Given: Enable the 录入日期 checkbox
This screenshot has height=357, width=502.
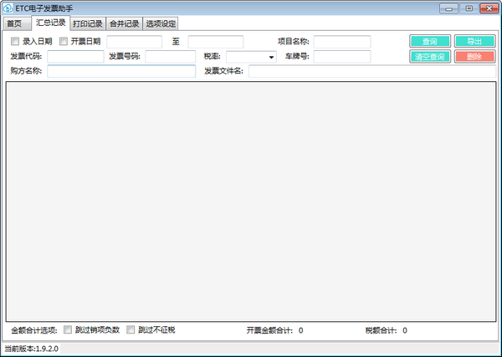Looking at the screenshot, I should click(15, 41).
